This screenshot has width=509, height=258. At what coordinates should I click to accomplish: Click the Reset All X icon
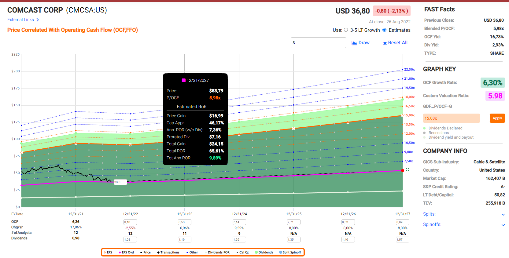(385, 43)
